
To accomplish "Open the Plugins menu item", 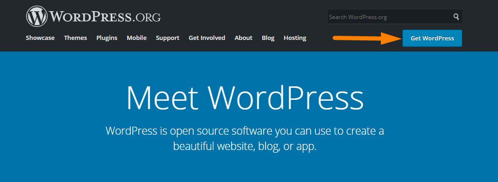I will (x=107, y=38).
